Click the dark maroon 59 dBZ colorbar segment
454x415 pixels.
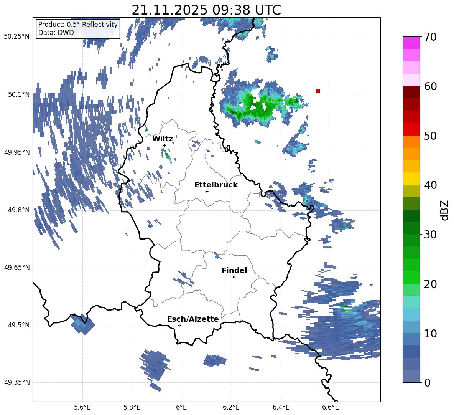coord(411,92)
